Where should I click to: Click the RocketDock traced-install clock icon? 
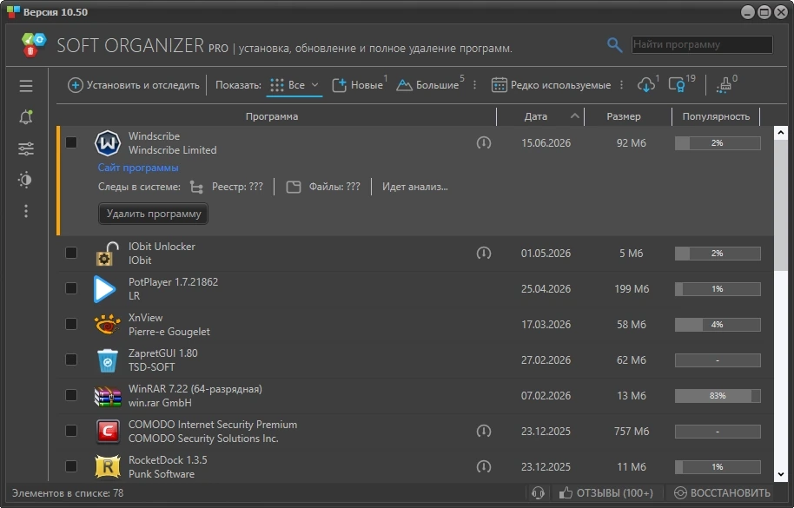(x=484, y=466)
